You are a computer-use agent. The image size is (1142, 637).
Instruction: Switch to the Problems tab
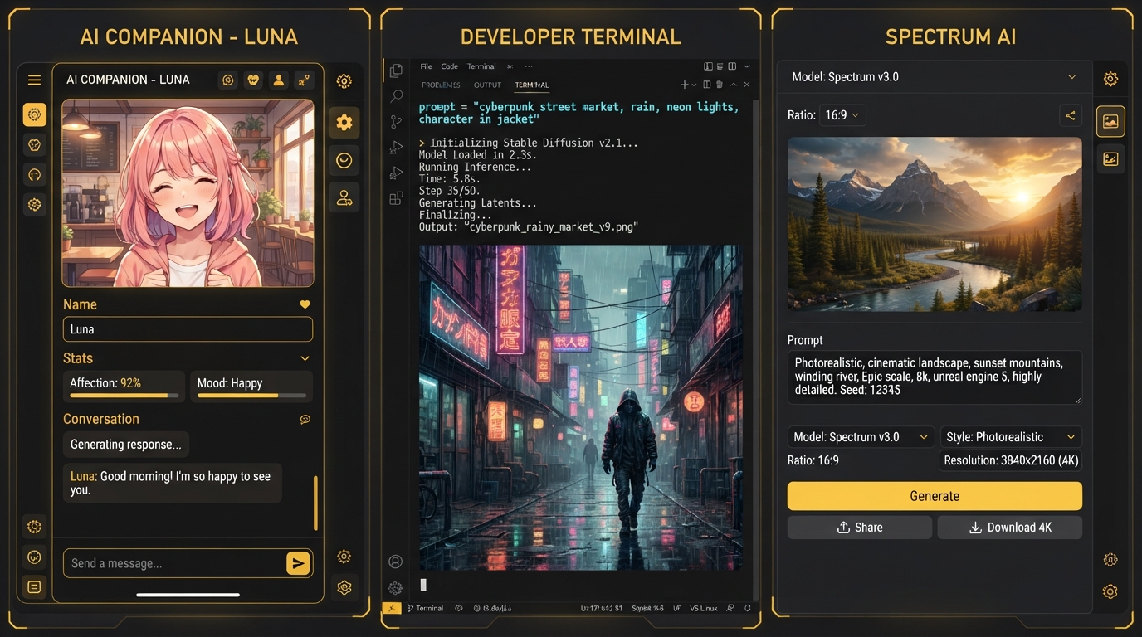(441, 85)
